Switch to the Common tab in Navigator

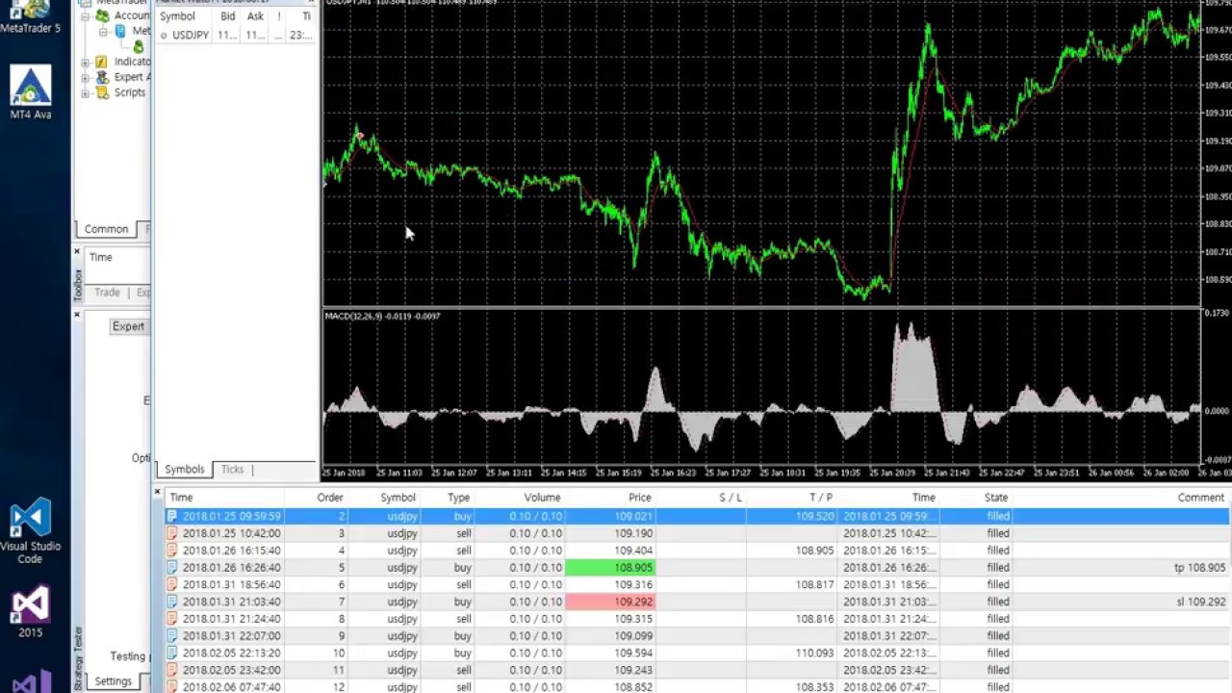coord(106,229)
